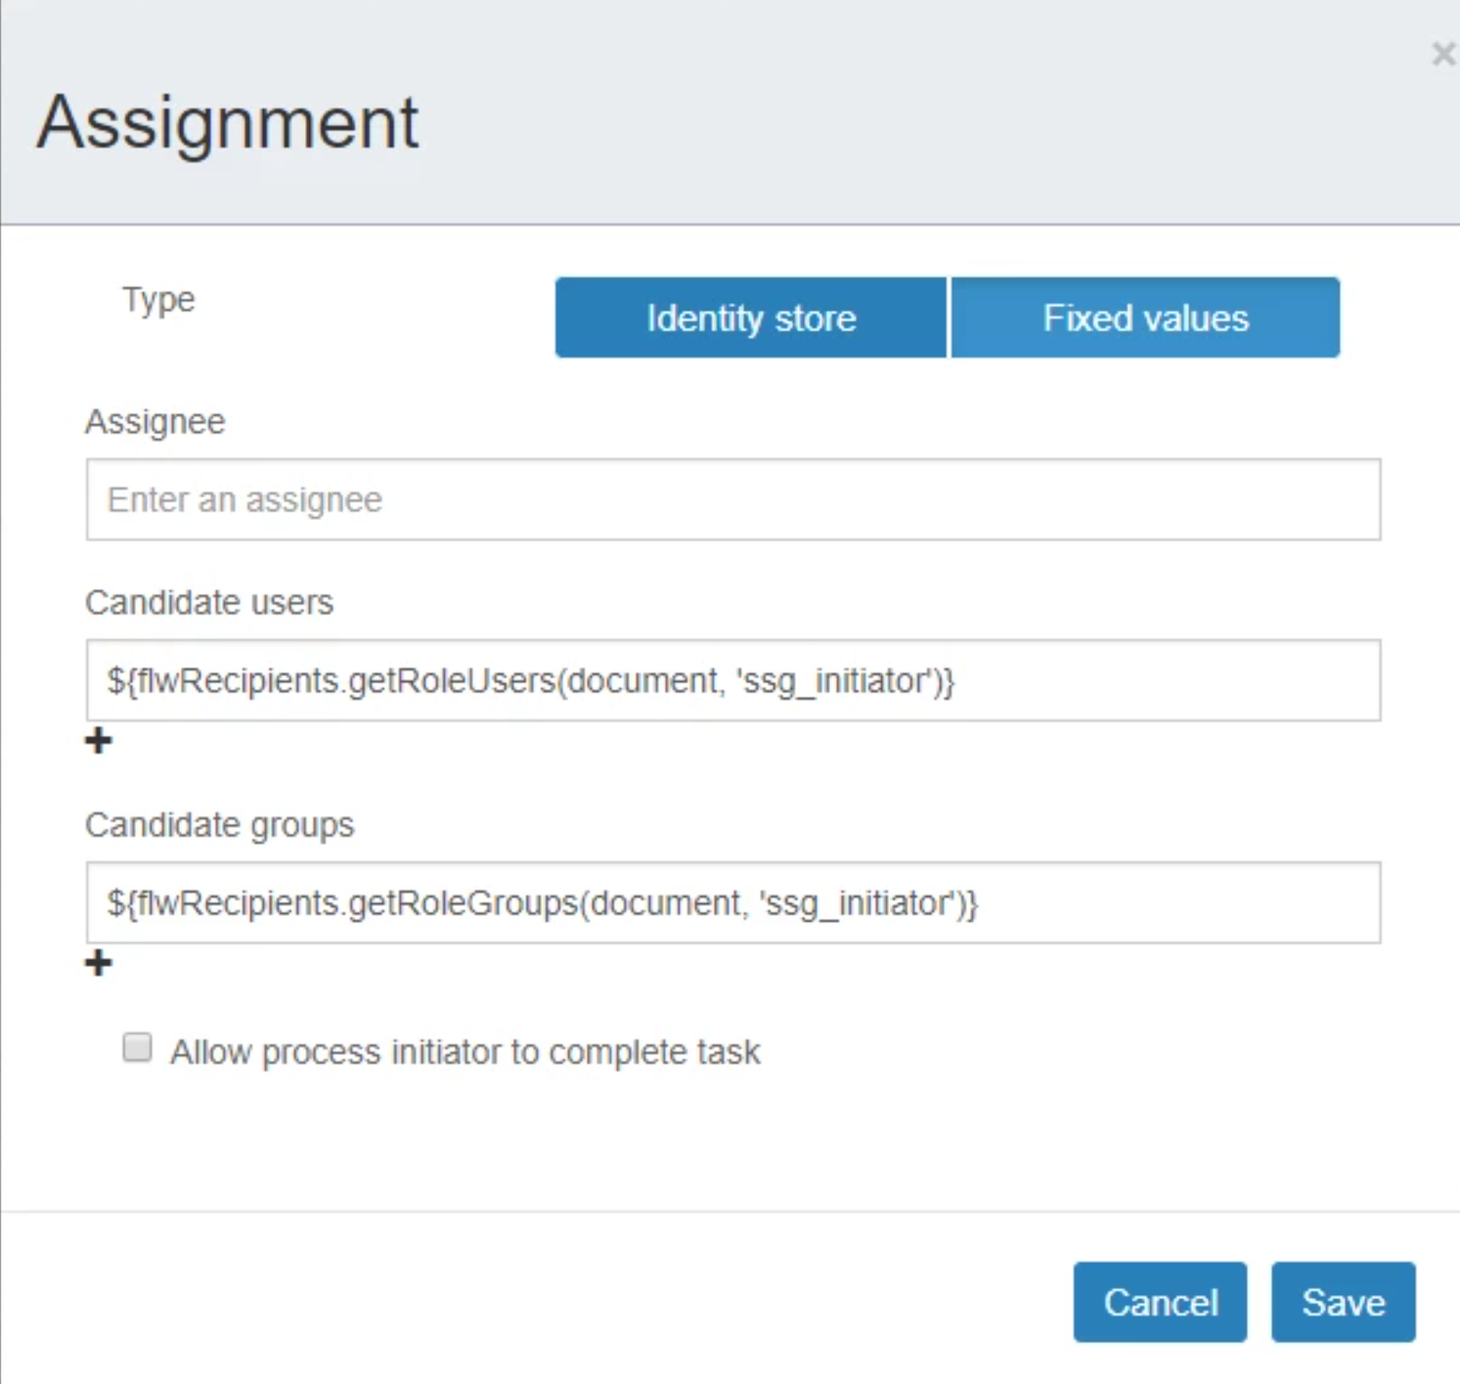Image resolution: width=1460 pixels, height=1384 pixels.
Task: Place cursor at end of getRoleGroups expression
Action: tap(978, 902)
